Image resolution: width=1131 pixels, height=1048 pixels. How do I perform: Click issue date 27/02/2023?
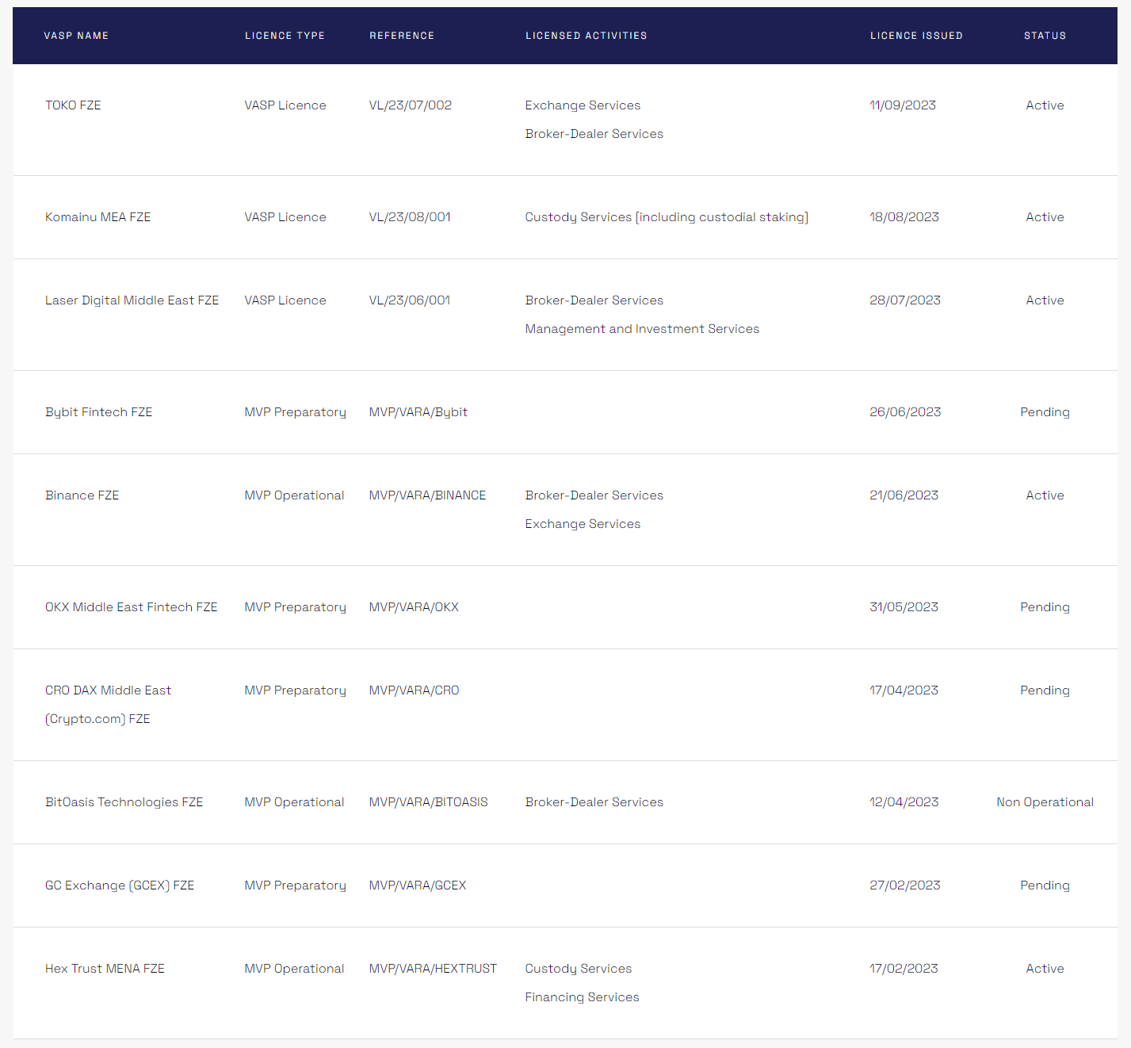(x=905, y=885)
